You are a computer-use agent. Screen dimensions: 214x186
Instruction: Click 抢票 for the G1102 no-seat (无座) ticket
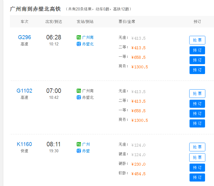pos(197,93)
